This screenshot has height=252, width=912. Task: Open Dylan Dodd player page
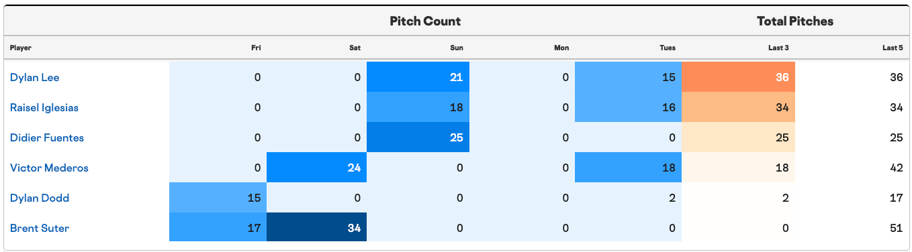[40, 198]
